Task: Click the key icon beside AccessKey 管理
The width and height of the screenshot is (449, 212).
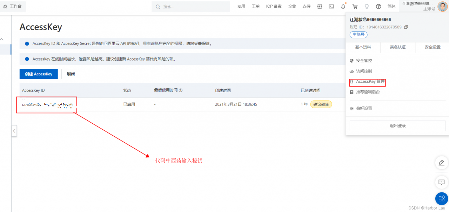Action: click(x=352, y=82)
